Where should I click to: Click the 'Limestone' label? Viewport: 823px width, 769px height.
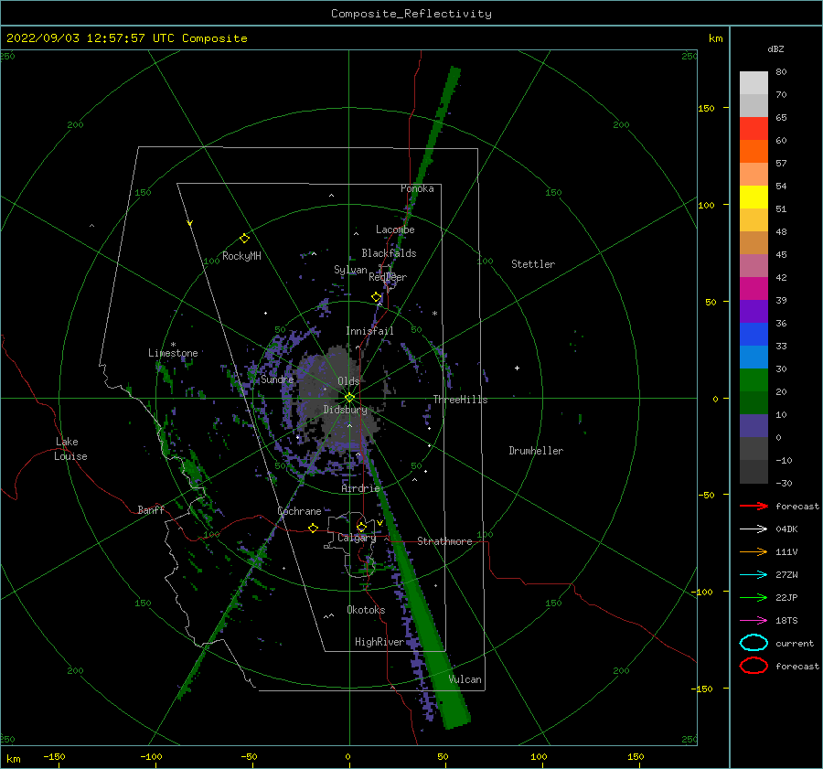pos(173,353)
